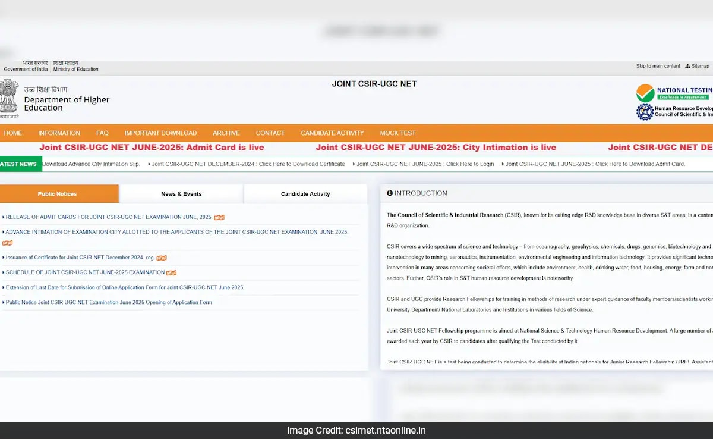Image resolution: width=713 pixels, height=439 pixels.
Task: Click the paragraph starting Joint CSIR-UGC NET Fellowship programme
Action: point(550,335)
